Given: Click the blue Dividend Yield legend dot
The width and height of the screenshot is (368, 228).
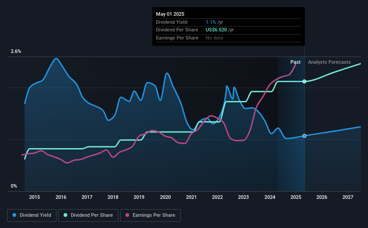Looking at the screenshot, I should 14,215.
